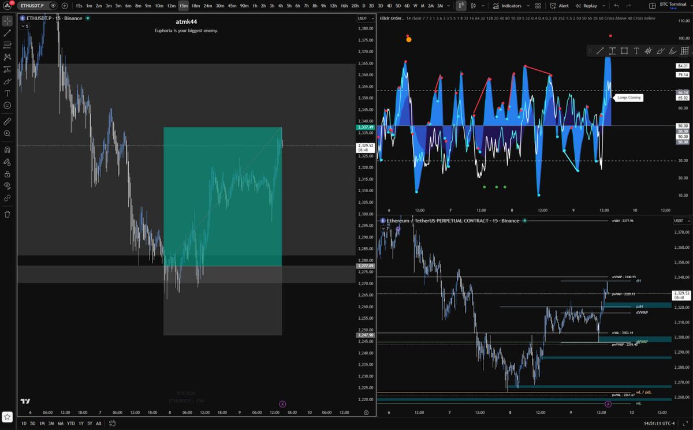Collapse the indicator legend chevron showing 5
This screenshot has width=693, height=430.
24,26
